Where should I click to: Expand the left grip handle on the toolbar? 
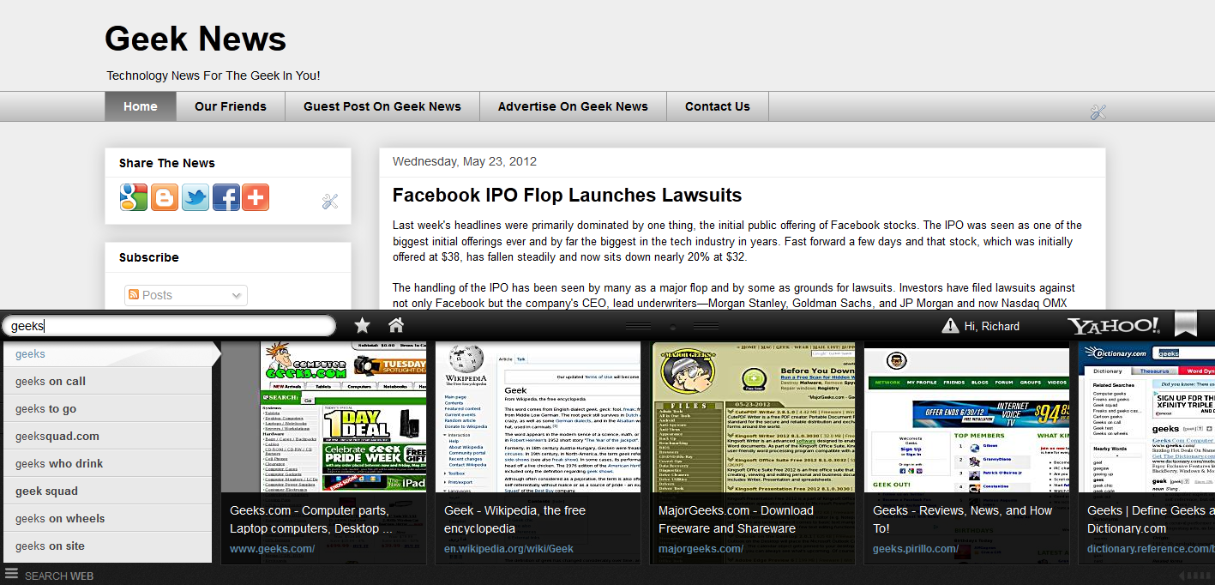(638, 327)
